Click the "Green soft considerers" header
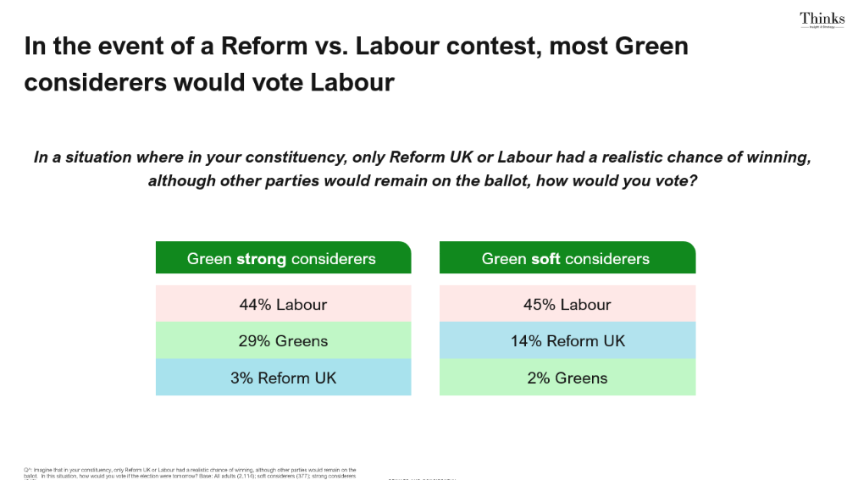This screenshot has width=847, height=480. (567, 258)
